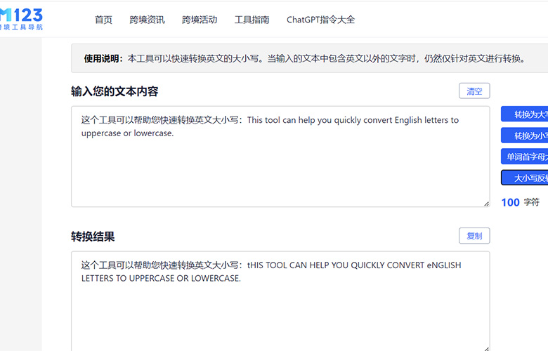This screenshot has height=351, width=548.
Task: Click the 使用说明 instruction text
Action: pyautogui.click(x=305, y=58)
